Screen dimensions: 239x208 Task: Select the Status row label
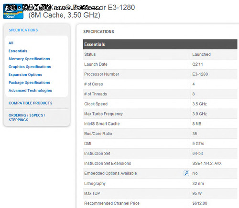pos(90,54)
